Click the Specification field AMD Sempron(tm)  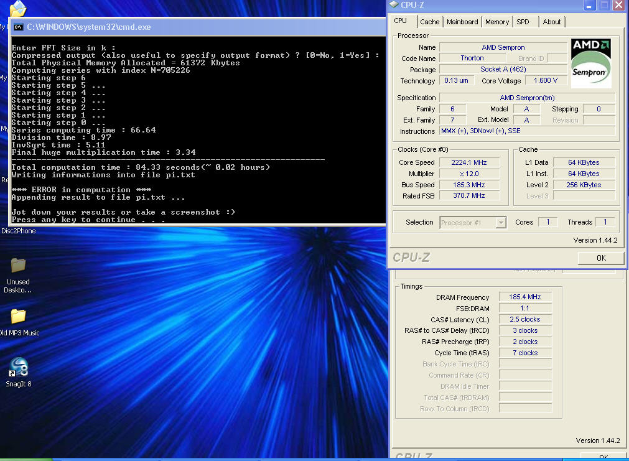(x=527, y=98)
